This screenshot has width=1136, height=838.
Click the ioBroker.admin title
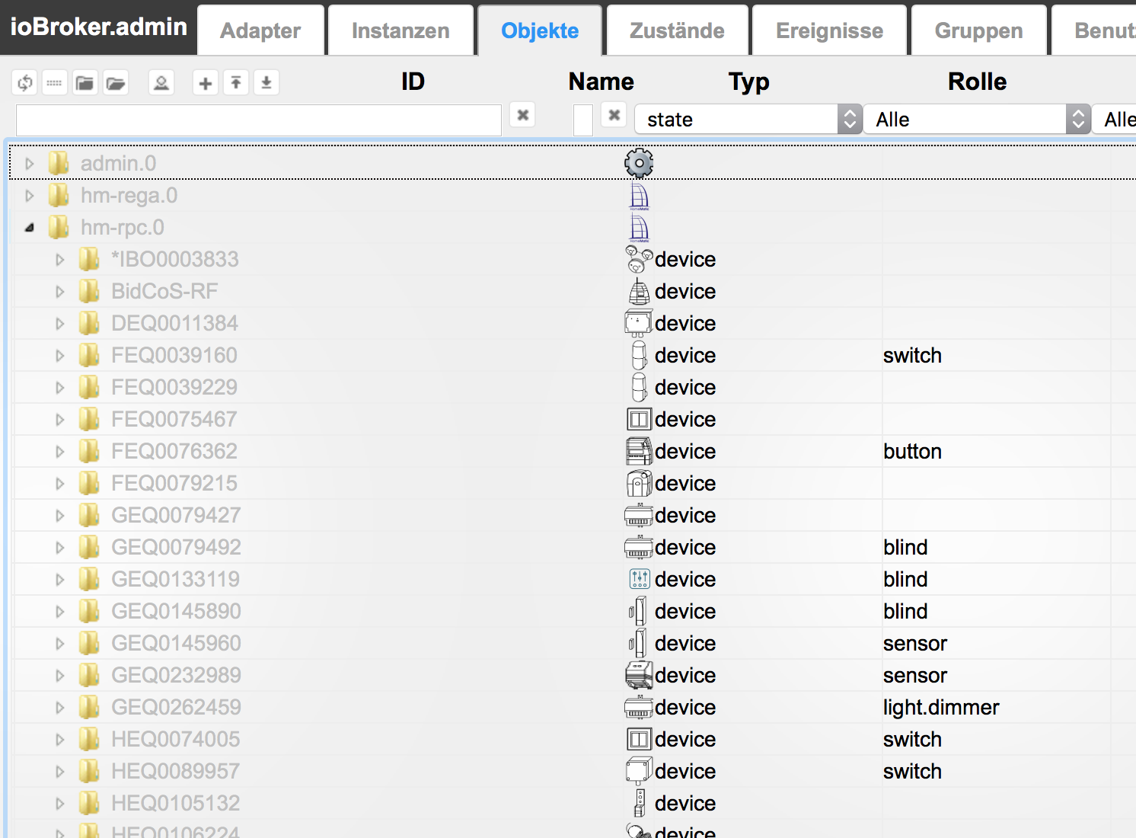(98, 27)
